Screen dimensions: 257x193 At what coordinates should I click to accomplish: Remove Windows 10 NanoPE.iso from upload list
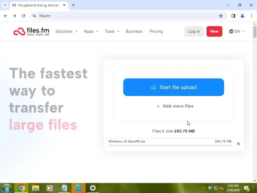click(x=238, y=144)
